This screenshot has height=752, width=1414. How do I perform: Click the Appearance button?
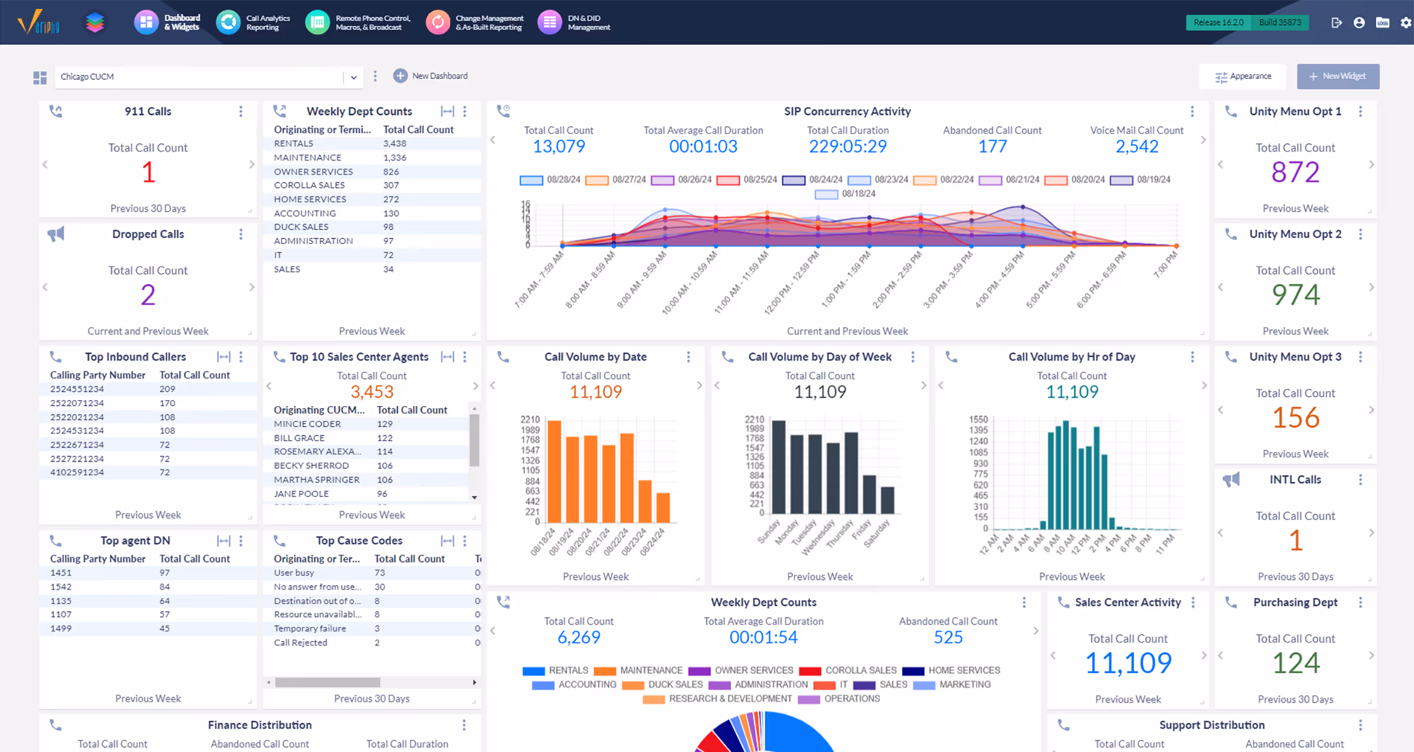1243,76
